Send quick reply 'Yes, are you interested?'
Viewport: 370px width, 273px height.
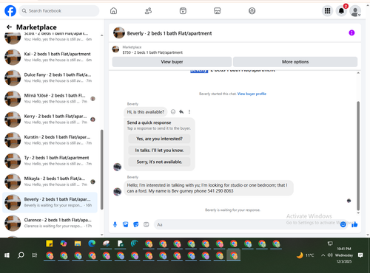coord(159,139)
